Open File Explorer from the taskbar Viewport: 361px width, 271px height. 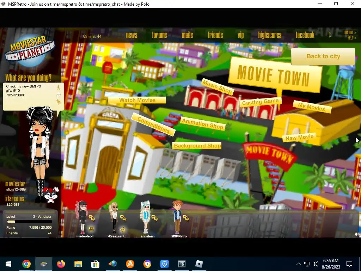tap(78, 264)
